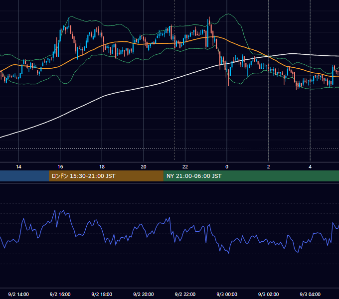
Task: Click the 0 hour axis label
Action: [x=227, y=167]
